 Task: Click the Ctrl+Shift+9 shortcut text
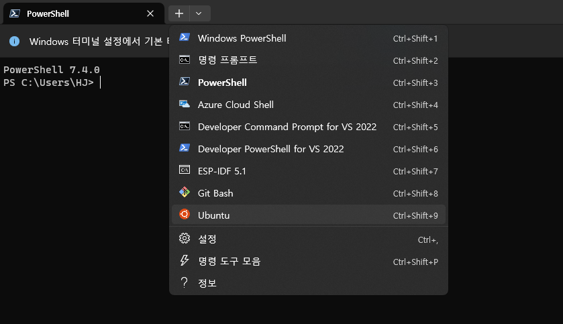(415, 215)
